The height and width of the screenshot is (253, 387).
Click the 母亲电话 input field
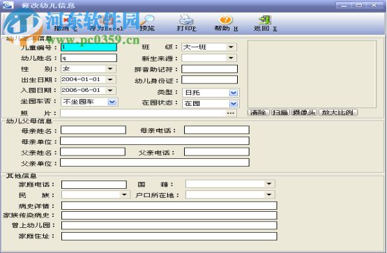[216, 130]
